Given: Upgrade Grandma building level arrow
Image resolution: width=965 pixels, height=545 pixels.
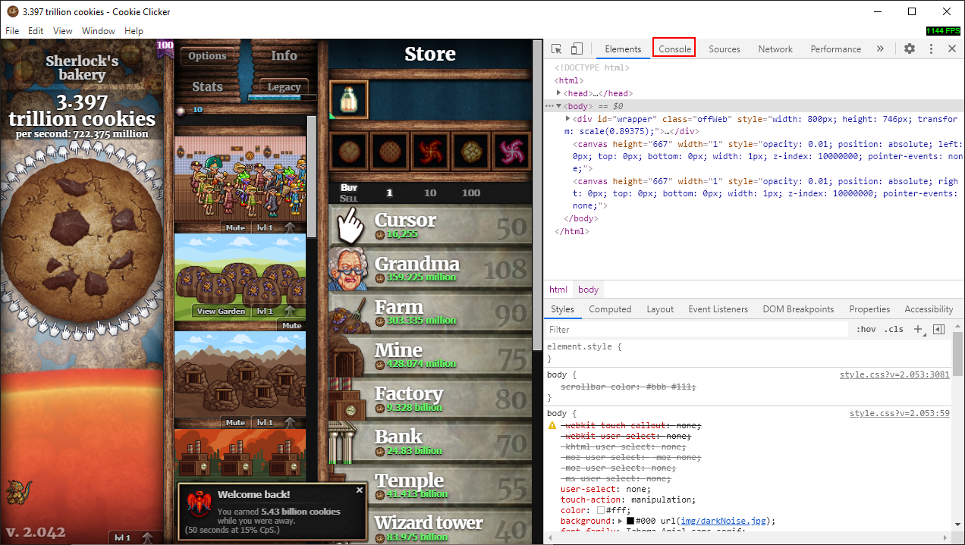Looking at the screenshot, I should 291,227.
